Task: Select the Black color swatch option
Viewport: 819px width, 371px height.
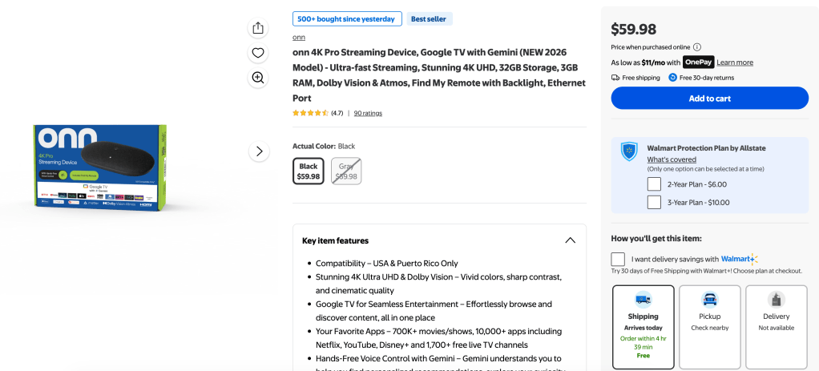Action: click(x=309, y=171)
